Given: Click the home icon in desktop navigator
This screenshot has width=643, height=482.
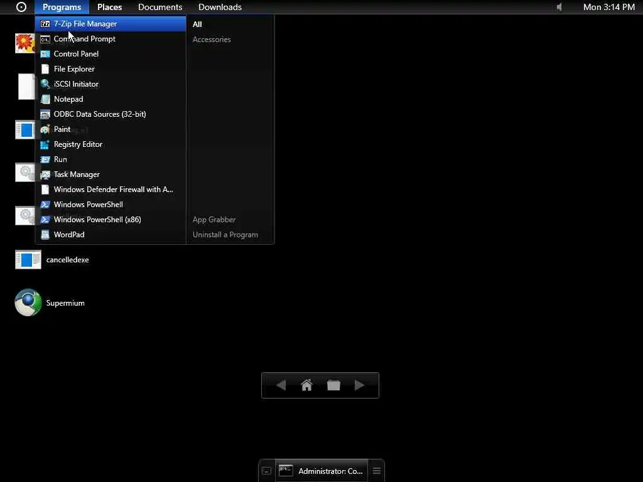Looking at the screenshot, I should [306, 385].
